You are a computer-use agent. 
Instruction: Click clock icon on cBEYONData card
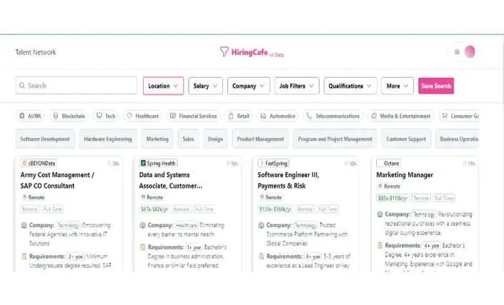click(109, 164)
